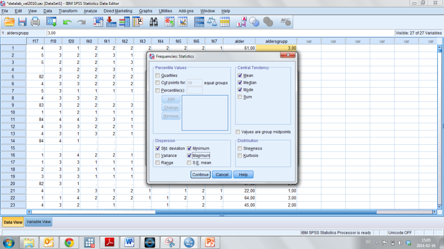The width and height of the screenshot is (444, 249).
Task: Click the ABC Spell check icon
Action: (x=285, y=22)
